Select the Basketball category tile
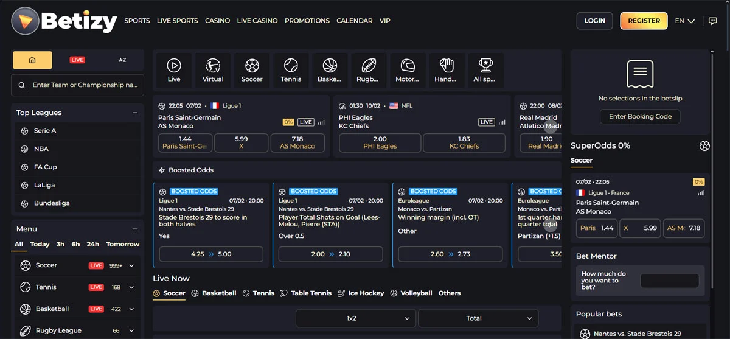 click(x=330, y=70)
